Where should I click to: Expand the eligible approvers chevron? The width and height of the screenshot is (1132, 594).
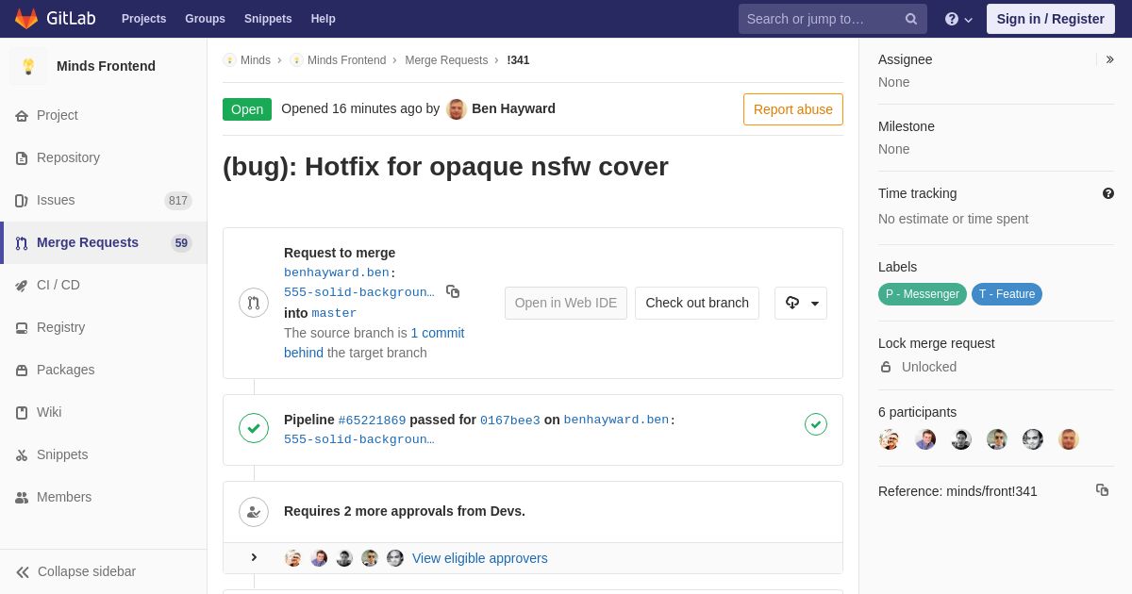point(254,558)
